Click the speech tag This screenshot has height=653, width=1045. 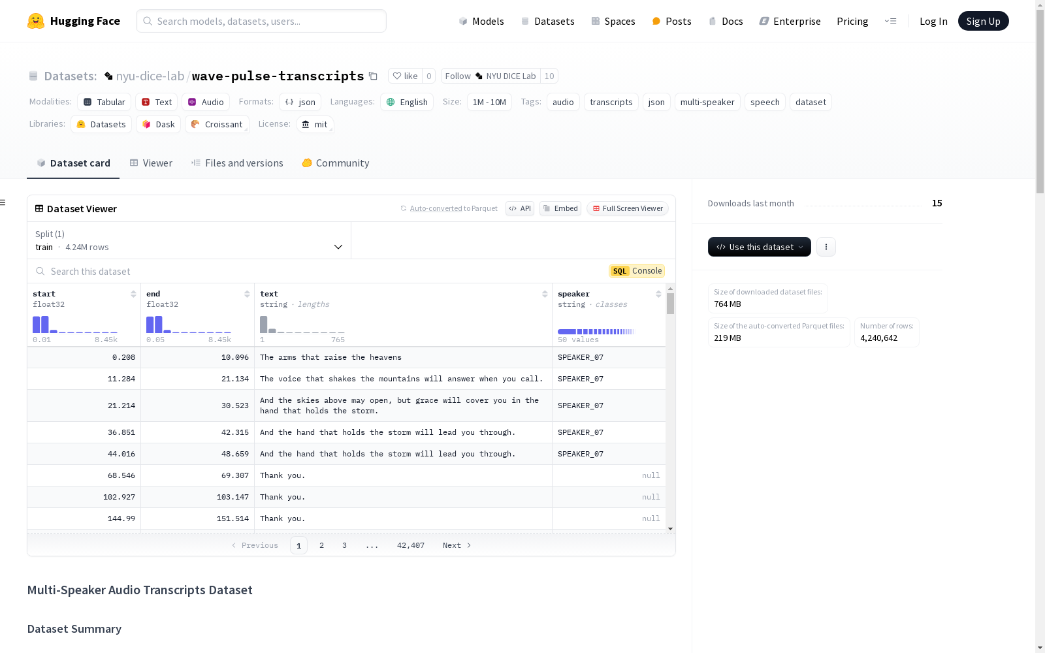(765, 102)
